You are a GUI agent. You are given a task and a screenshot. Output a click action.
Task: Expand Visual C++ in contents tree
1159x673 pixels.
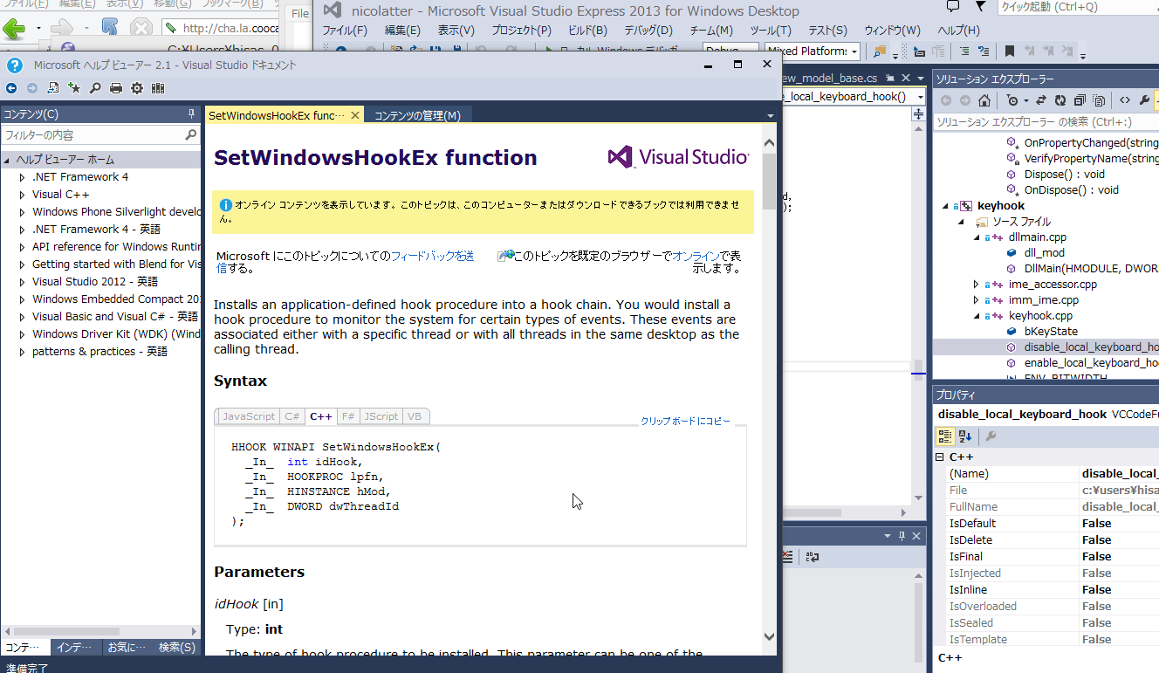(x=23, y=195)
